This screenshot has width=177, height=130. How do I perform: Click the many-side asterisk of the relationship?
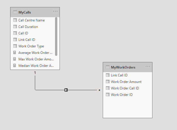pos(99,91)
